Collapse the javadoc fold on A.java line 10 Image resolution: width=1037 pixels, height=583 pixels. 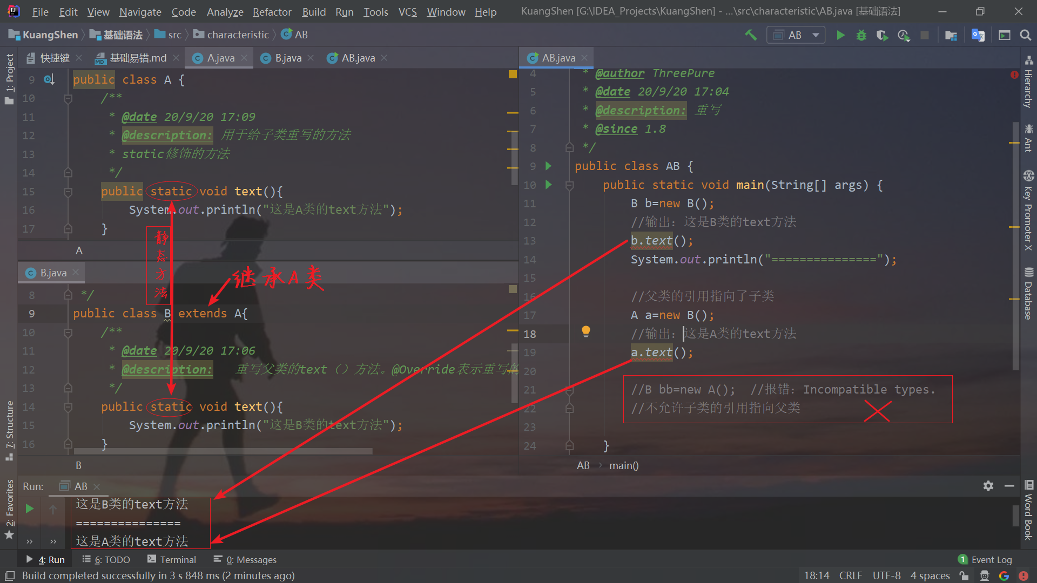click(68, 98)
